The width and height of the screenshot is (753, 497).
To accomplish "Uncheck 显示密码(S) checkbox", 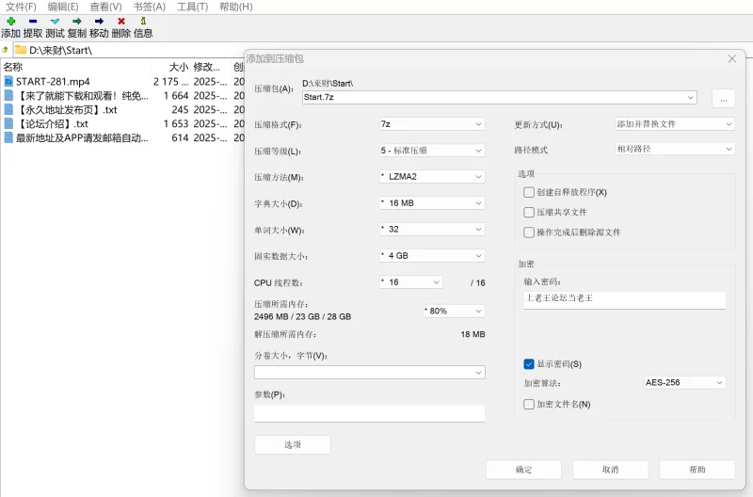I will [x=529, y=364].
